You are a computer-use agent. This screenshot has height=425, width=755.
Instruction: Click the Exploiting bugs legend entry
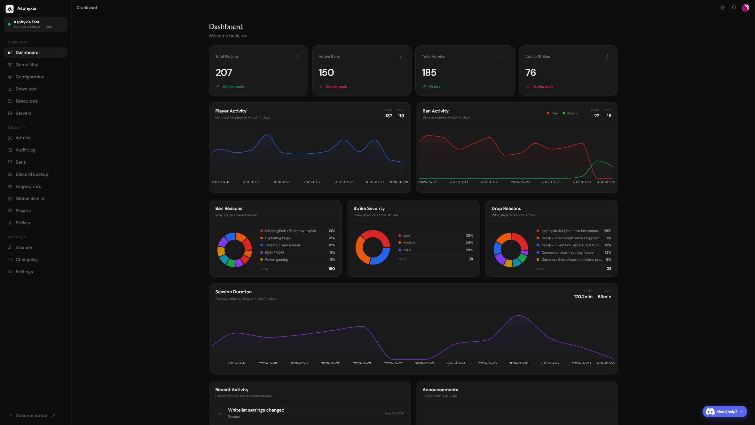click(x=297, y=238)
